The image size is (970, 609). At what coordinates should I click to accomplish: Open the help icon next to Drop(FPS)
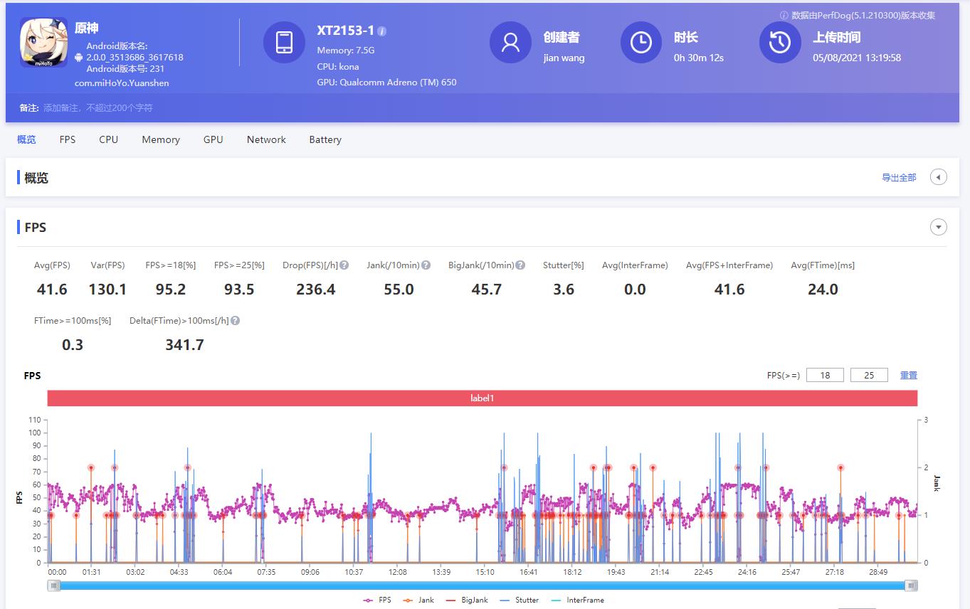344,264
